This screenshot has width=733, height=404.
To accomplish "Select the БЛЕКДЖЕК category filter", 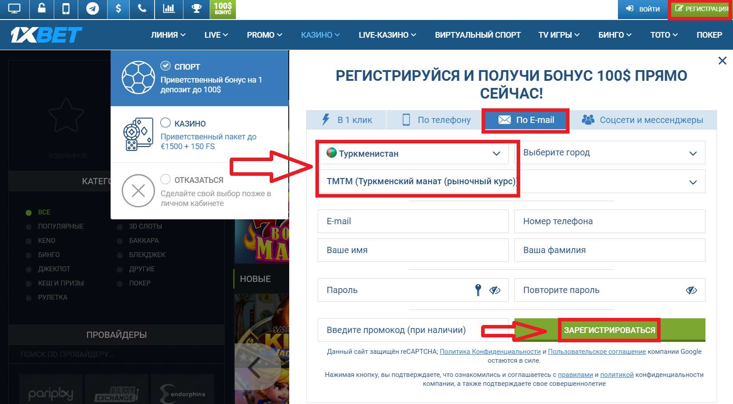I will coord(147,255).
